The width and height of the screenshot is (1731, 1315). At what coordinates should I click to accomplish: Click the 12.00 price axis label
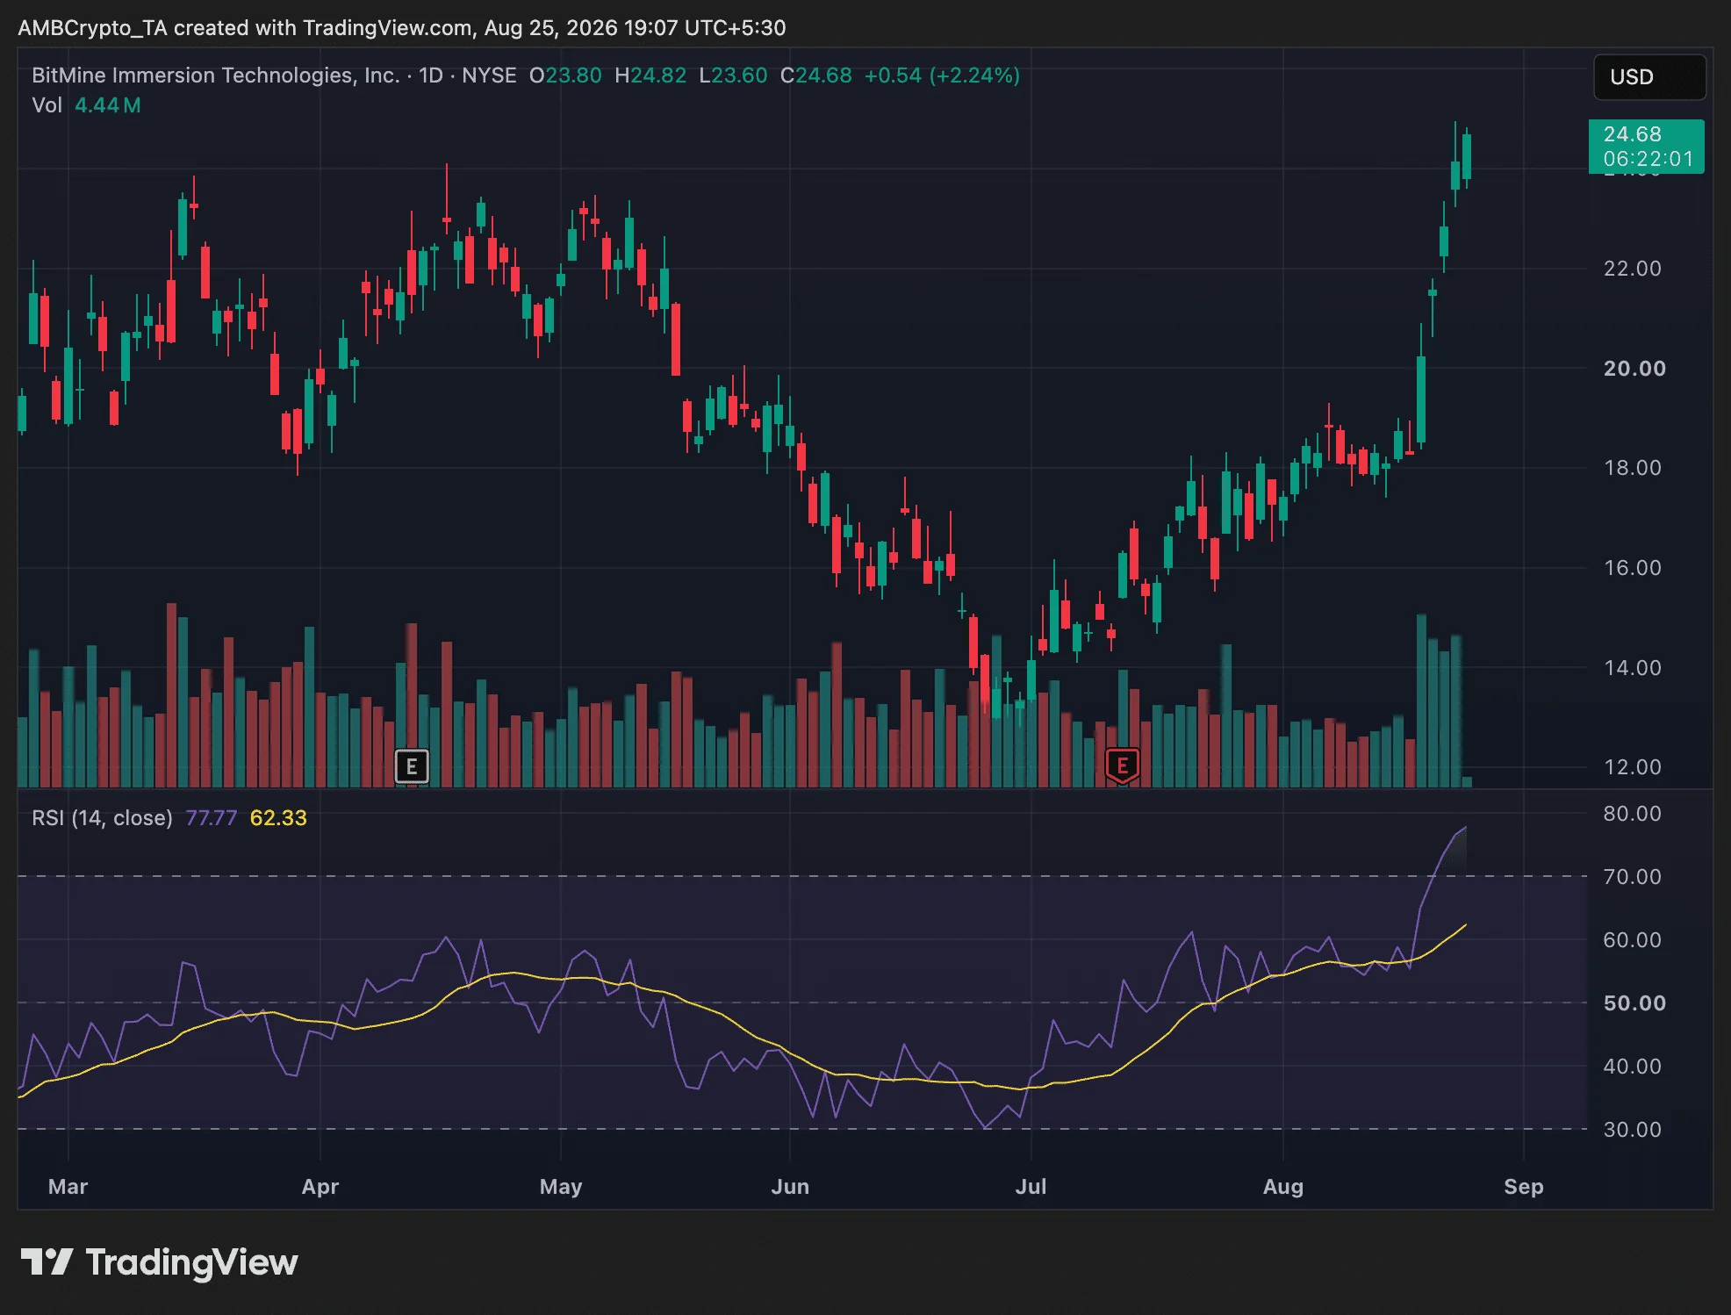(x=1633, y=767)
